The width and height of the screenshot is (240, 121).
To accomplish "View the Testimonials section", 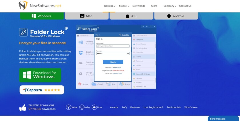I will [x=174, y=107].
